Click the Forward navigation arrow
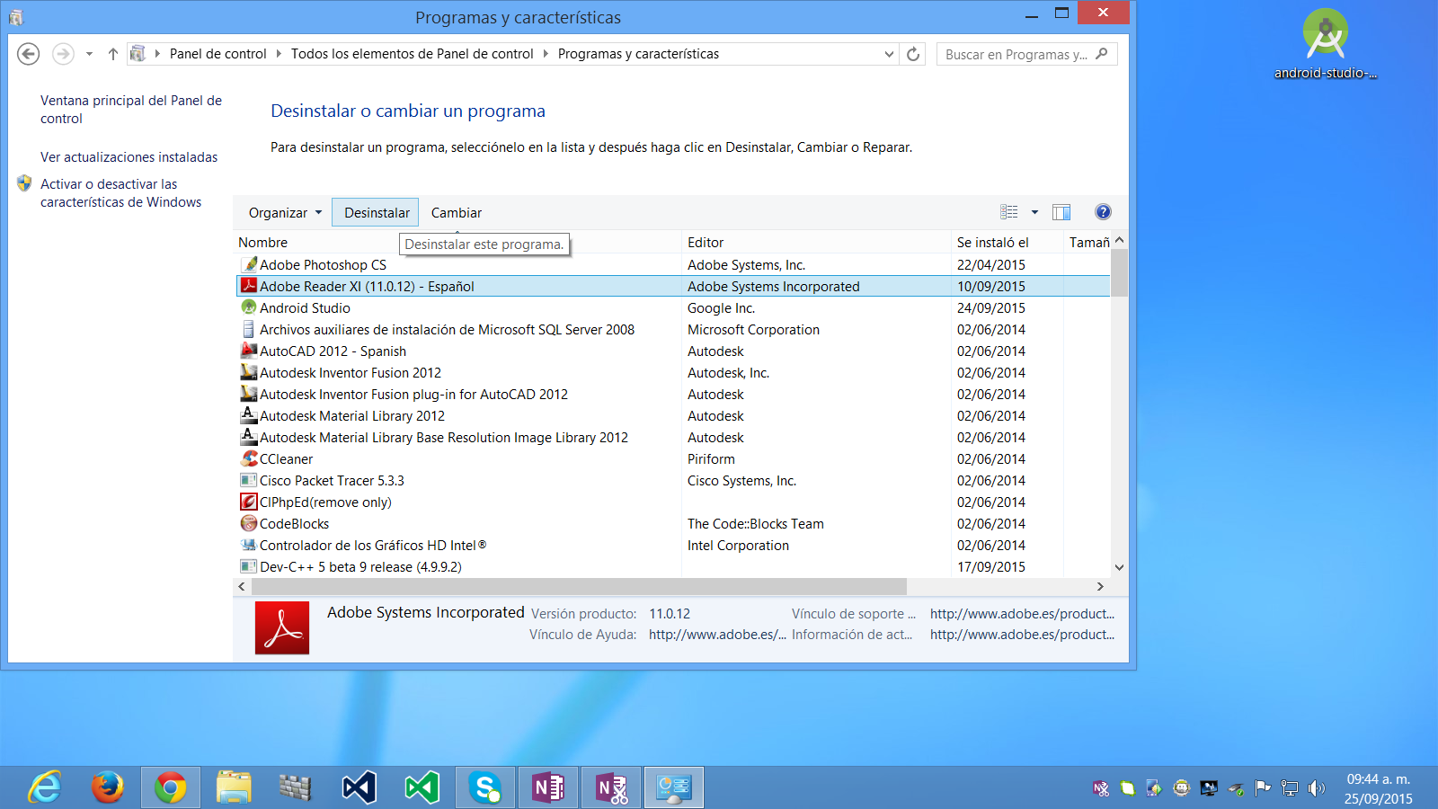 click(63, 54)
